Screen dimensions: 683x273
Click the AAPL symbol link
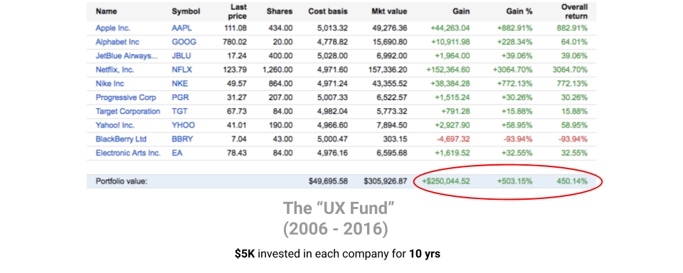coord(181,28)
